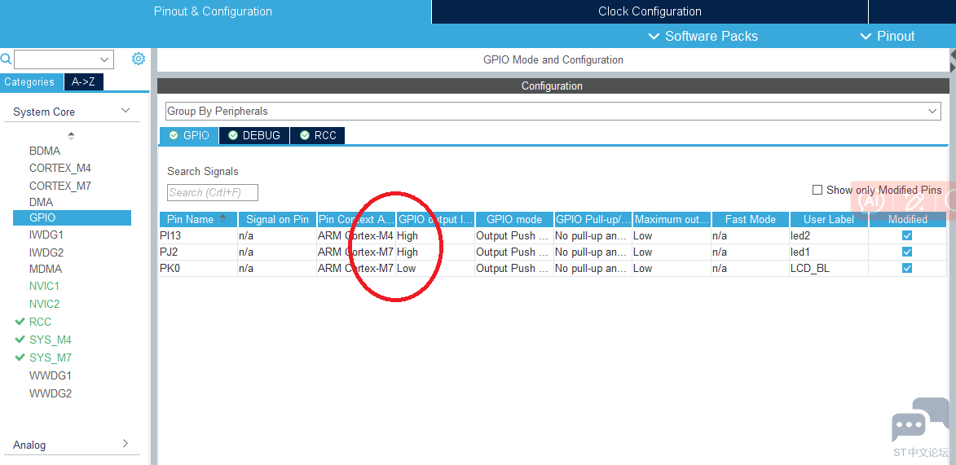The height and width of the screenshot is (465, 956).
Task: Open the DEBUG peripheral tab
Action: (x=254, y=135)
